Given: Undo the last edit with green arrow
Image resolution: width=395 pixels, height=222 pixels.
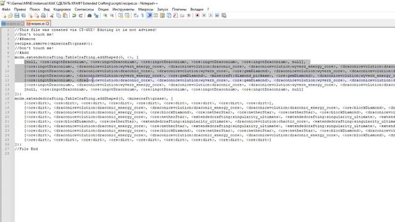Looking at the screenshot, I should click(x=74, y=15).
